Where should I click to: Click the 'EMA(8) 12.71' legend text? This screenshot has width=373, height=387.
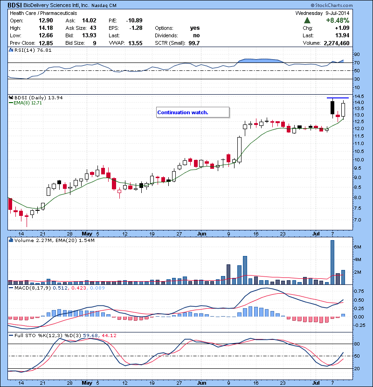coord(28,103)
